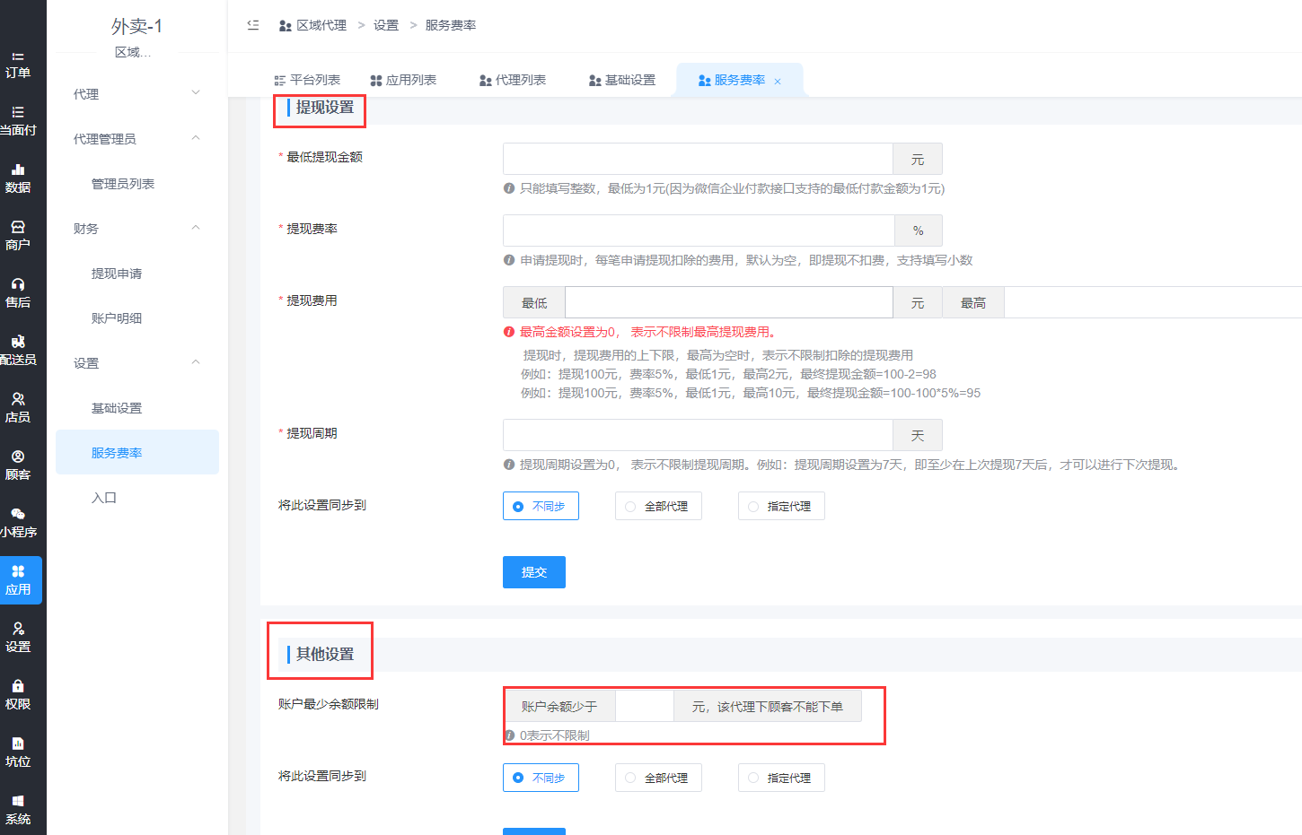Screen dimensions: 1302x835
Task: Select 不同步 in 提现设置 sync options
Action: click(x=541, y=506)
